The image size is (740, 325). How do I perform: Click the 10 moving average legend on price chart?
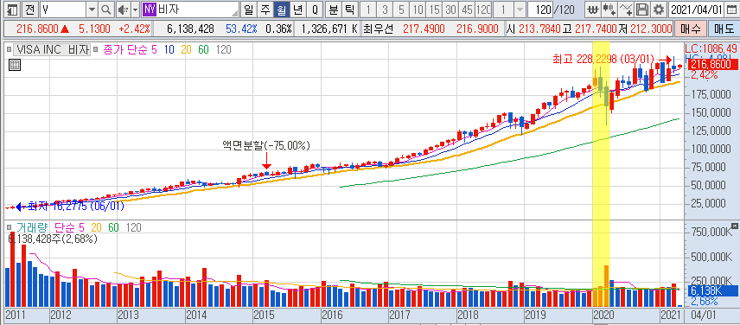[169, 49]
